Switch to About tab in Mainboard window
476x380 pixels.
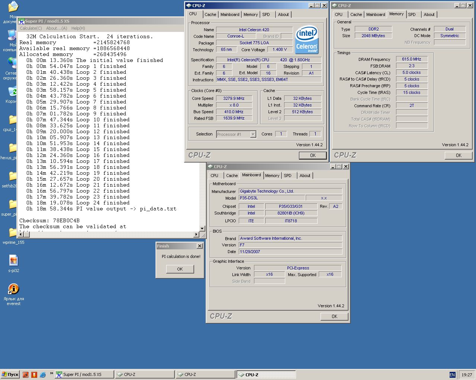(305, 176)
